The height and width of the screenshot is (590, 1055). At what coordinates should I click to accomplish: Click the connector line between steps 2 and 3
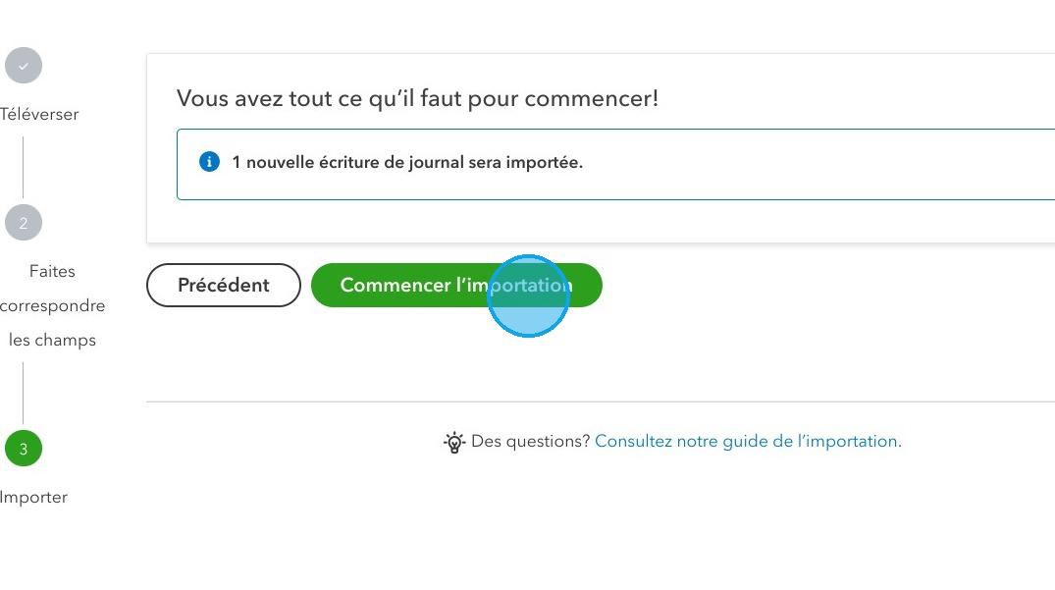coord(23,393)
